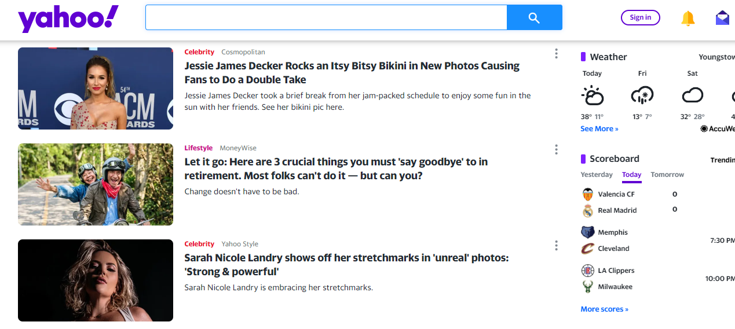Click the Real Madrid team crest
The width and height of the screenshot is (735, 329).
(588, 210)
